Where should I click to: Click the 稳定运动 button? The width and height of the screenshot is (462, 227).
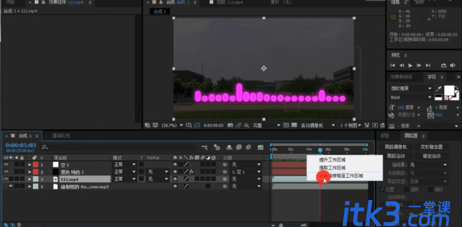click(x=431, y=156)
